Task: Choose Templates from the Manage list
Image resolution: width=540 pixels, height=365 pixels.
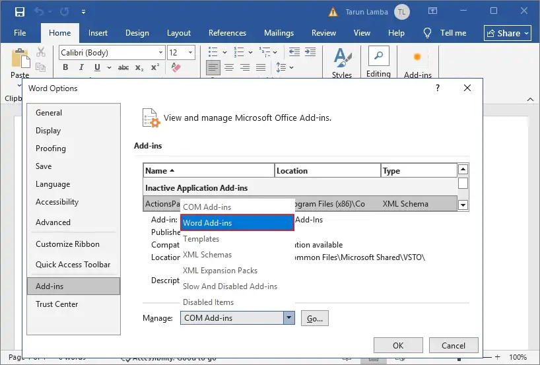Action: coord(237,239)
